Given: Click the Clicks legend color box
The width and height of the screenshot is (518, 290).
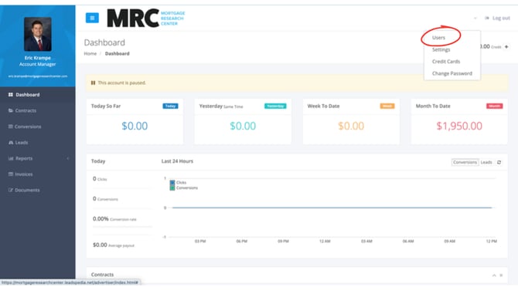Looking at the screenshot, I should point(172,182).
